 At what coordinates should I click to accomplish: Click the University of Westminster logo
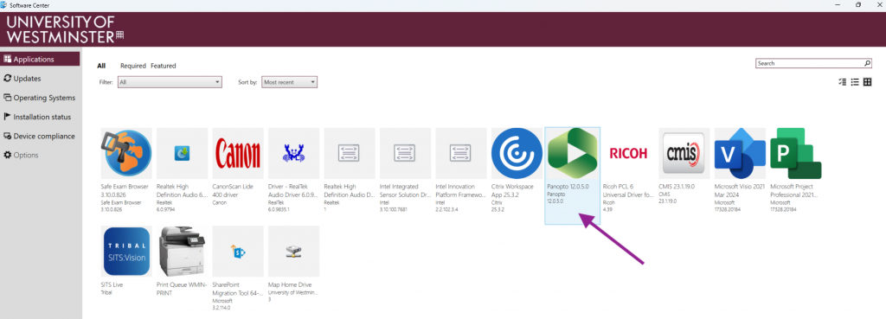click(65, 29)
